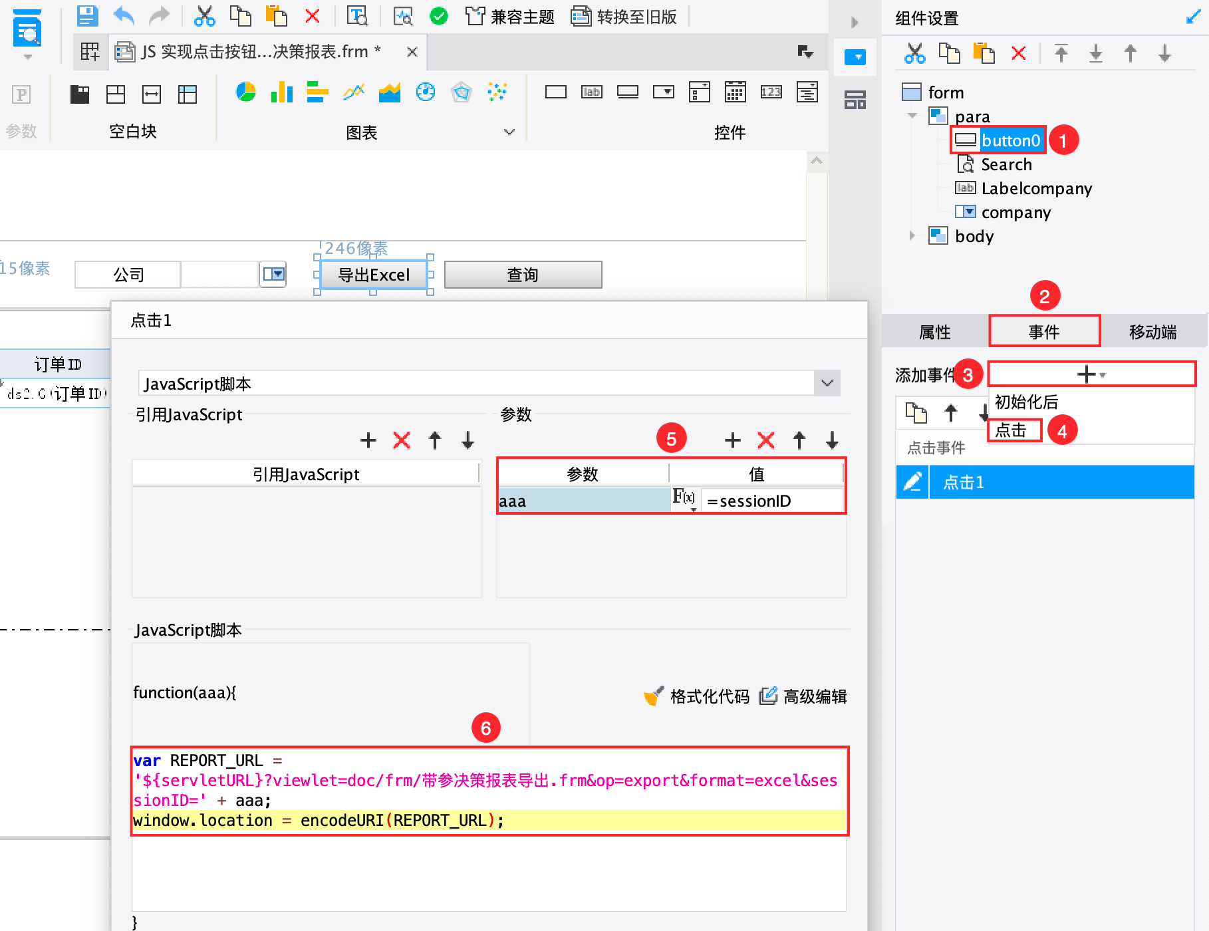
Task: Insert a pie chart component
Action: [246, 92]
